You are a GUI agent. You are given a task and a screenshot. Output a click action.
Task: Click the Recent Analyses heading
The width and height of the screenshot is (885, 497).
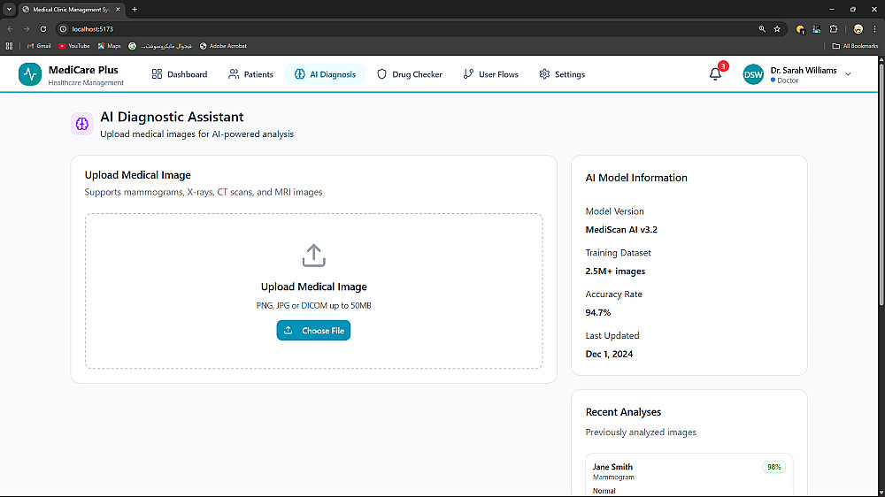(623, 412)
